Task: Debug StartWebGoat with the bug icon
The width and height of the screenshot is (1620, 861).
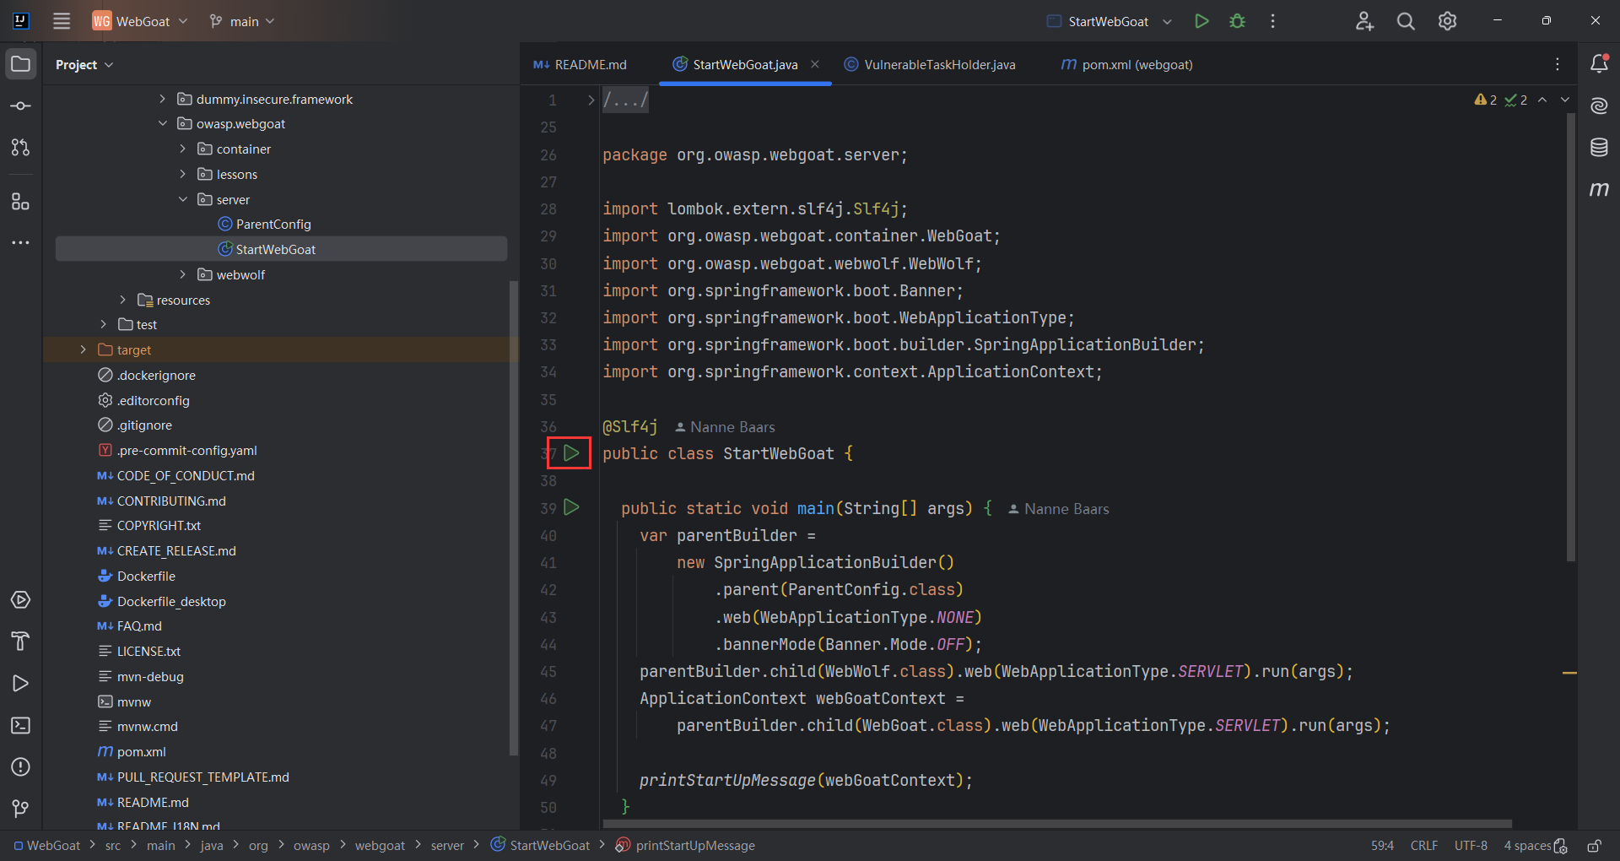Action: tap(1237, 21)
